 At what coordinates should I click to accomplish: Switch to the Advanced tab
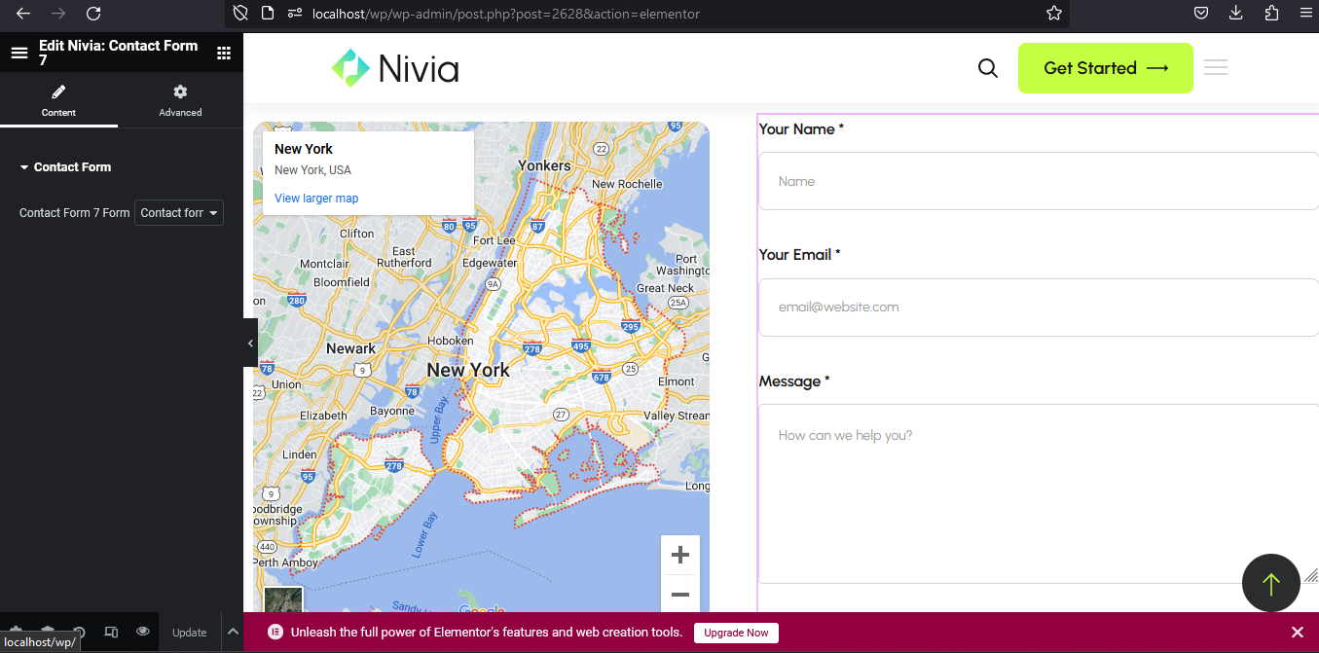180,101
